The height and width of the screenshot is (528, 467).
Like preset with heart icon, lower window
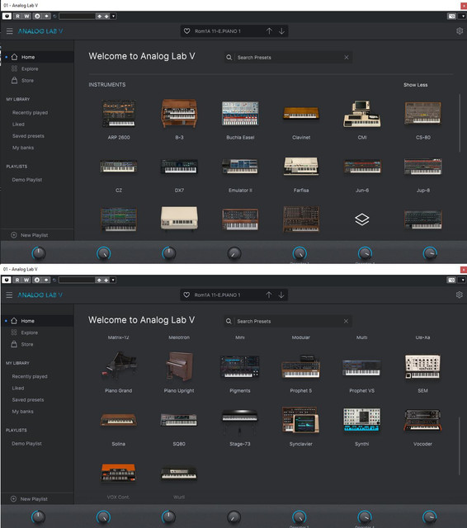coord(186,295)
